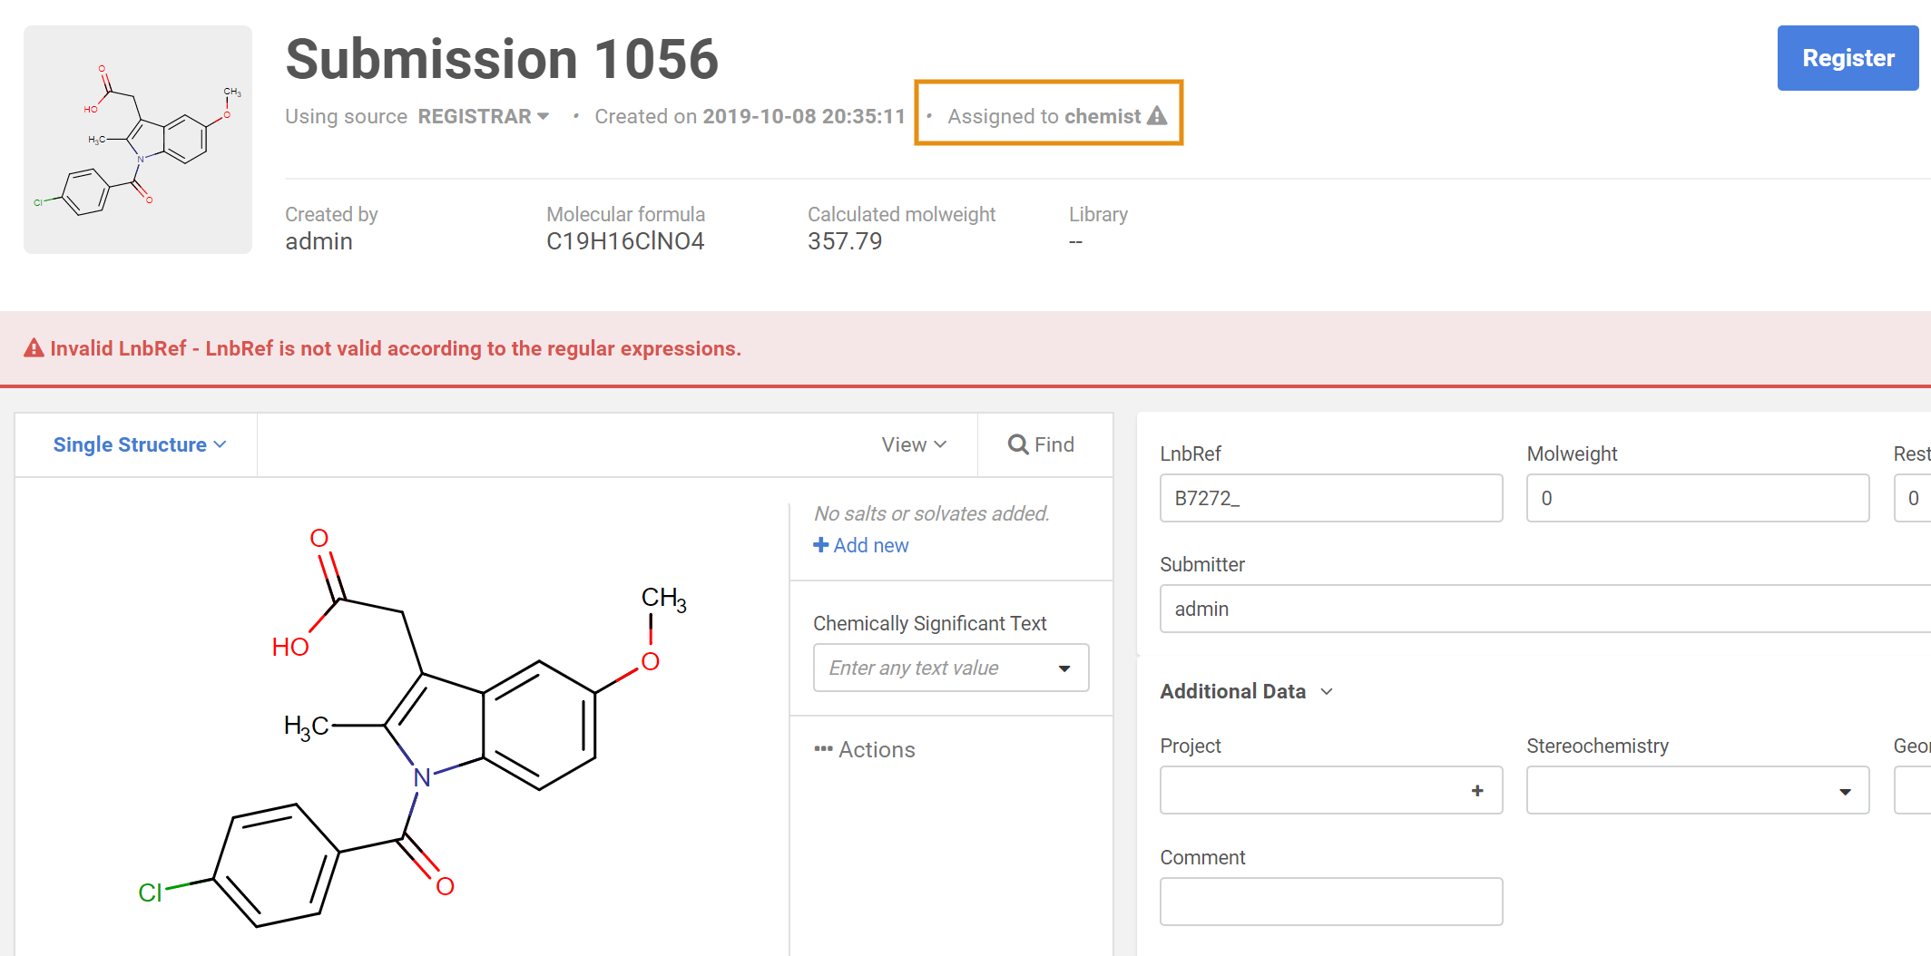Open the Actions menu
The image size is (1931, 956).
(876, 749)
